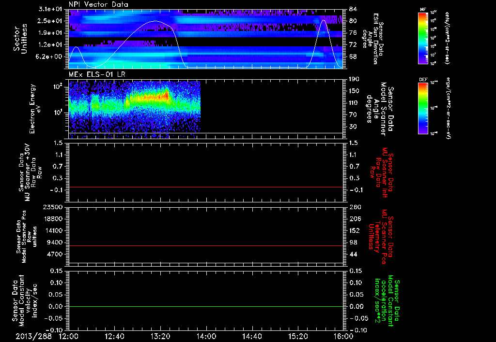Select the "NPI Vector Data" panel title
Image resolution: width=496 pixels, height=342 pixels.
[98, 4]
